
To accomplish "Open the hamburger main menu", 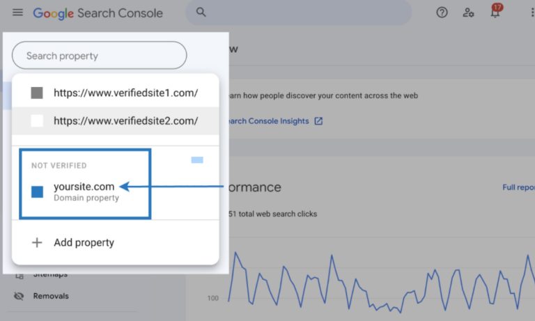I will tap(17, 13).
